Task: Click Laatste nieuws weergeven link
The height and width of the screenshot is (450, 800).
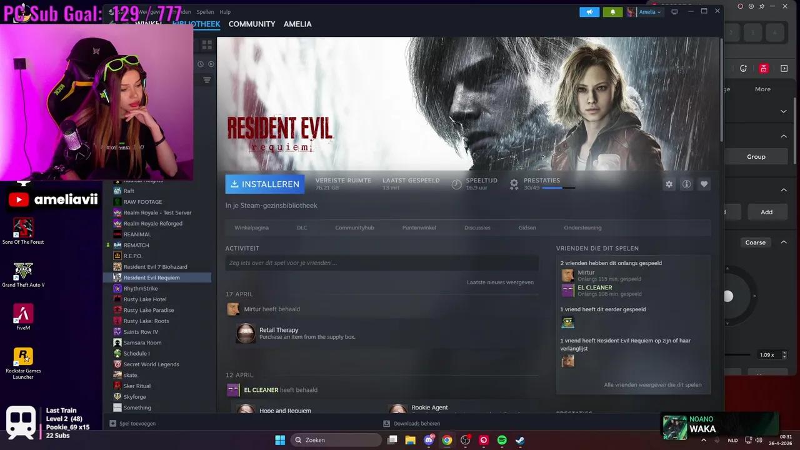Action: [500, 282]
